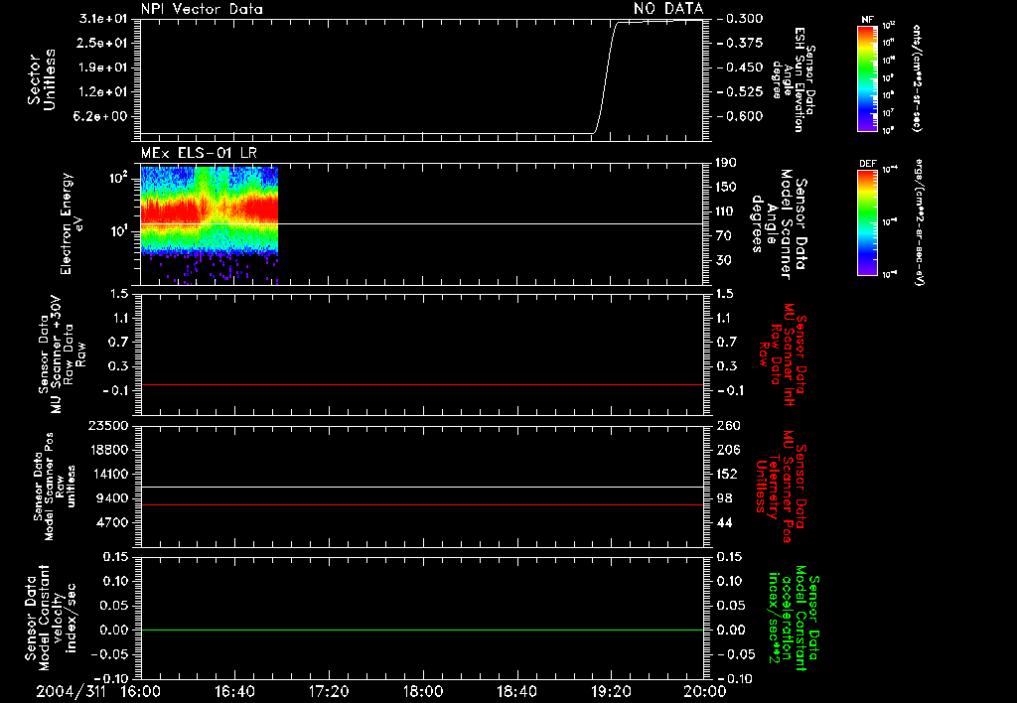Click the "190" scanner angle tick value
This screenshot has width=1017, height=703.
tap(726, 163)
